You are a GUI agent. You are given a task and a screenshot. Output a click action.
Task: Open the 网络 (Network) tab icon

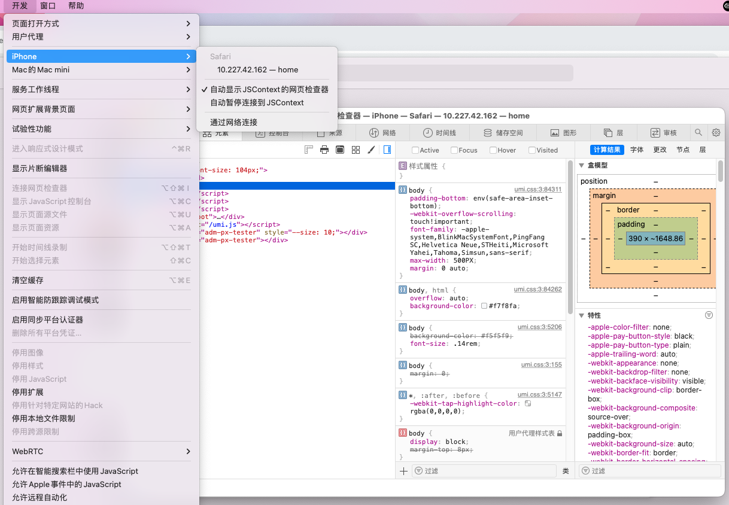coord(374,133)
